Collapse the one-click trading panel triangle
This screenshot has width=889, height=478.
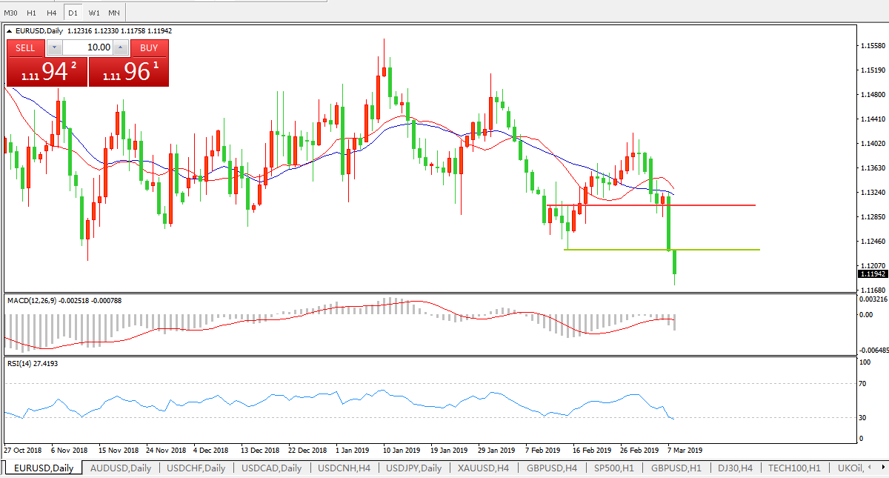[10, 31]
